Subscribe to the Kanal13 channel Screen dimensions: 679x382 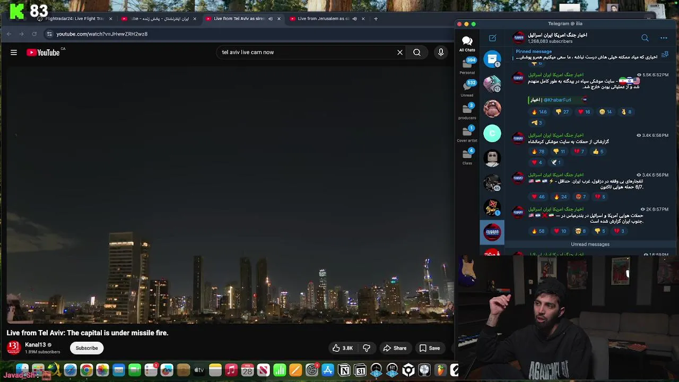tap(86, 348)
